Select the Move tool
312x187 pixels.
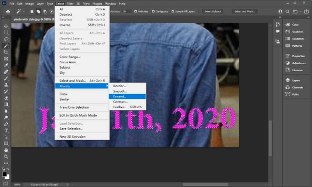[6, 26]
